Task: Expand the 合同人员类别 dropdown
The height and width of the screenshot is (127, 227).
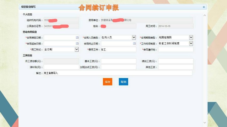Action: pos(134,37)
